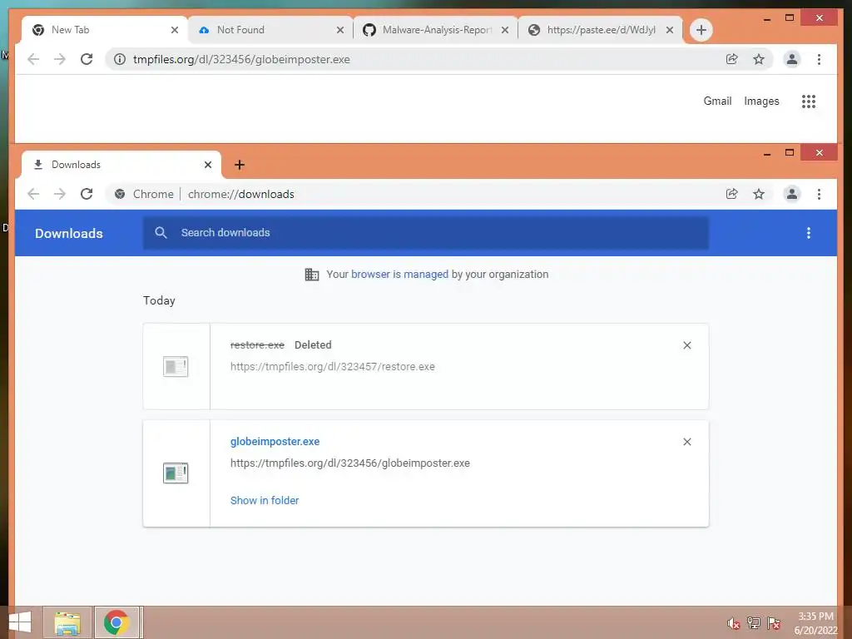Remove restore.exe from the list
The height and width of the screenshot is (639, 852).
pyautogui.click(x=686, y=345)
